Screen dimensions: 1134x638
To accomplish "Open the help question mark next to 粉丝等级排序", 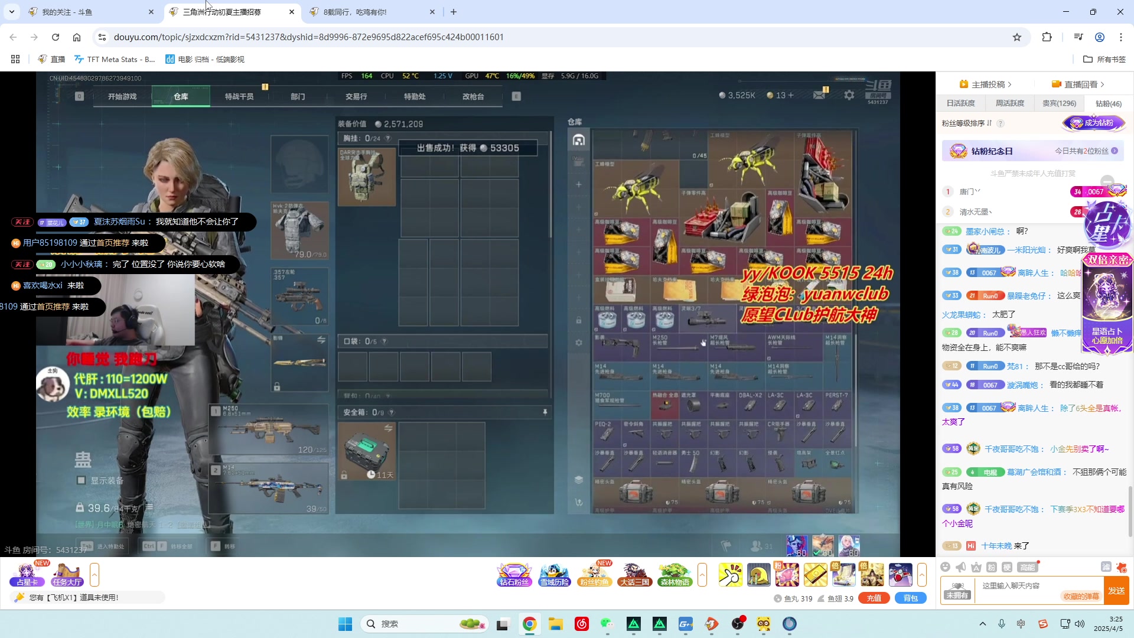I will 1001,123.
